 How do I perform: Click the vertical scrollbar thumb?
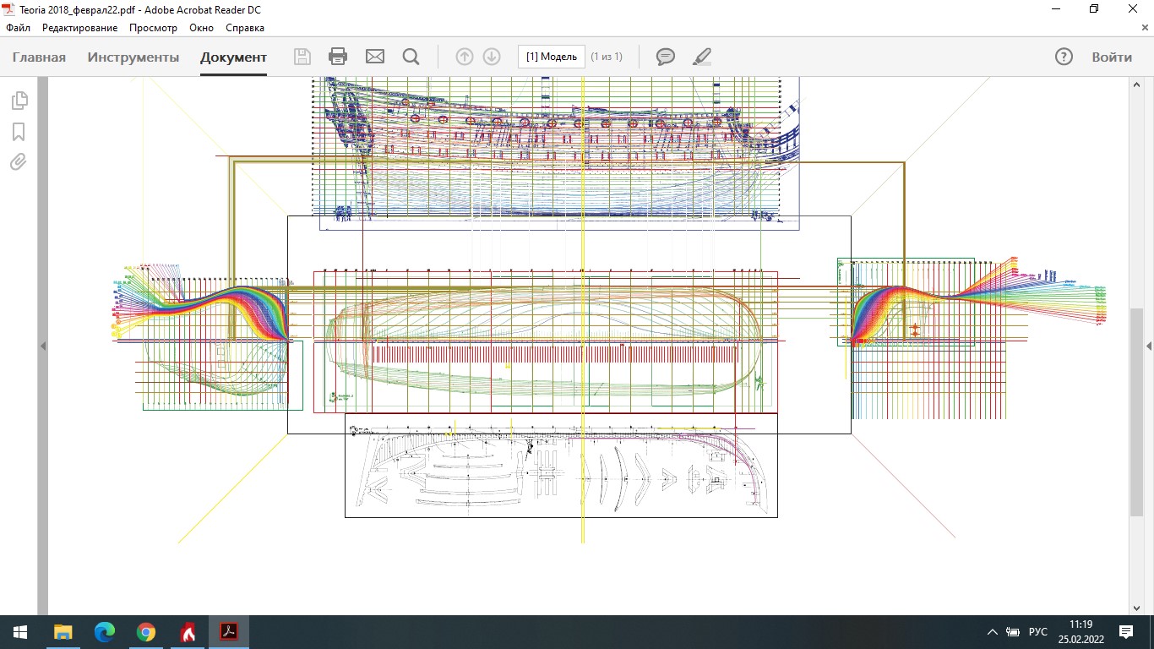pos(1136,412)
